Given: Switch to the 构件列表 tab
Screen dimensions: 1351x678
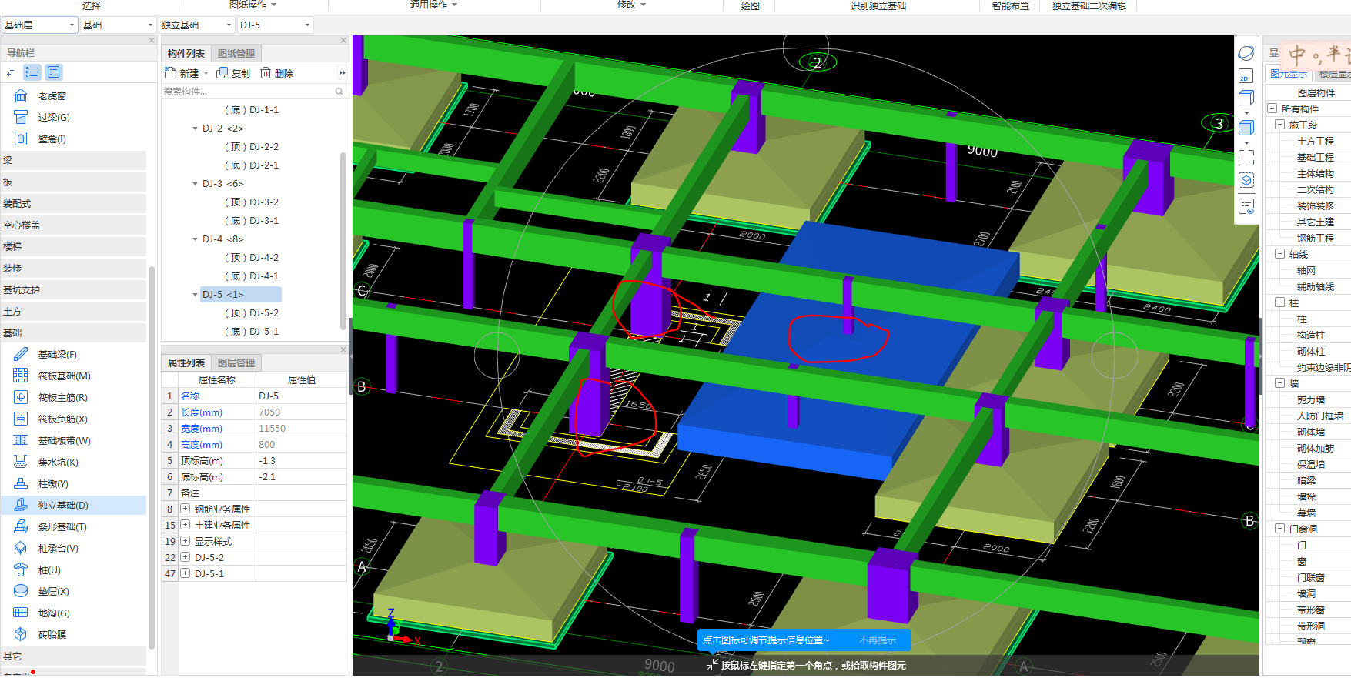Looking at the screenshot, I should (x=186, y=53).
